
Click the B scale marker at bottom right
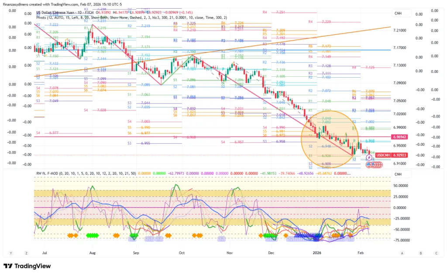420,253
